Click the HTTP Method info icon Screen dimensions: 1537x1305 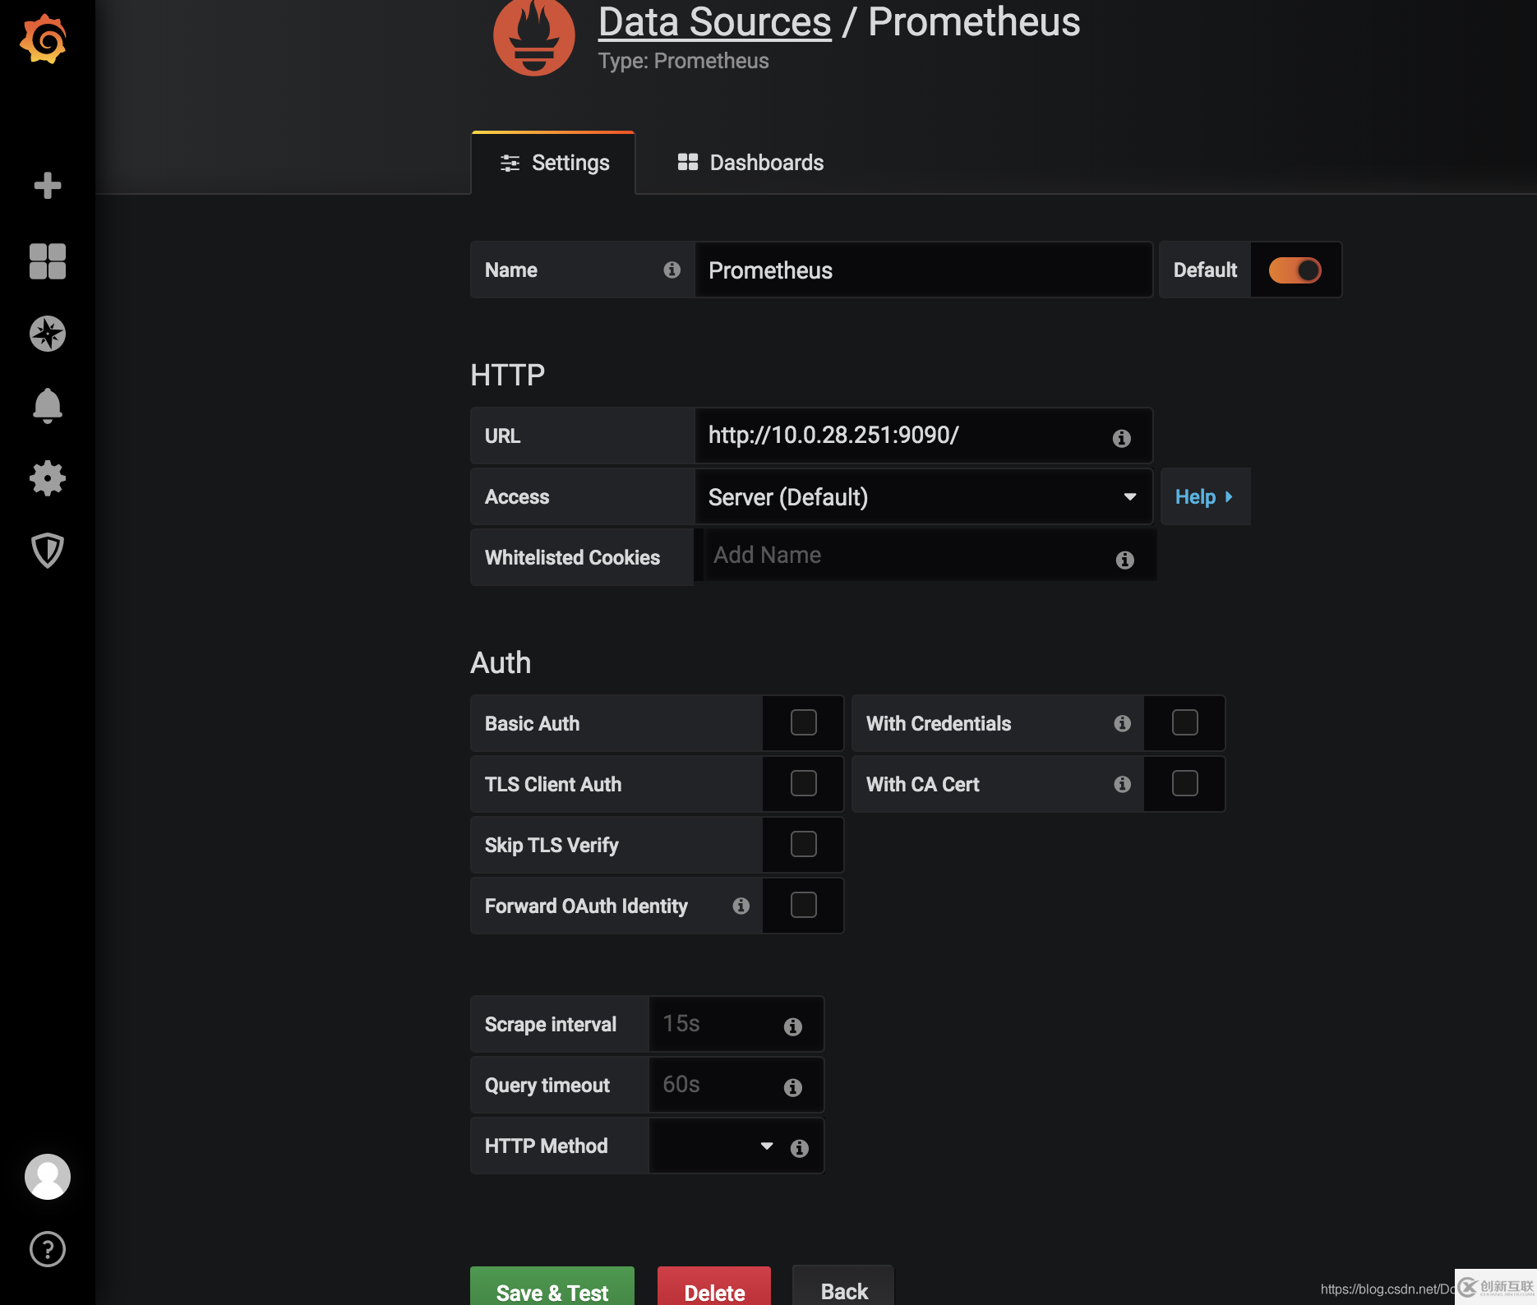point(800,1148)
